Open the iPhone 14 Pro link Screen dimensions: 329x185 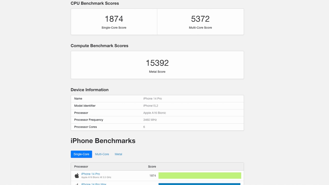click(90, 174)
